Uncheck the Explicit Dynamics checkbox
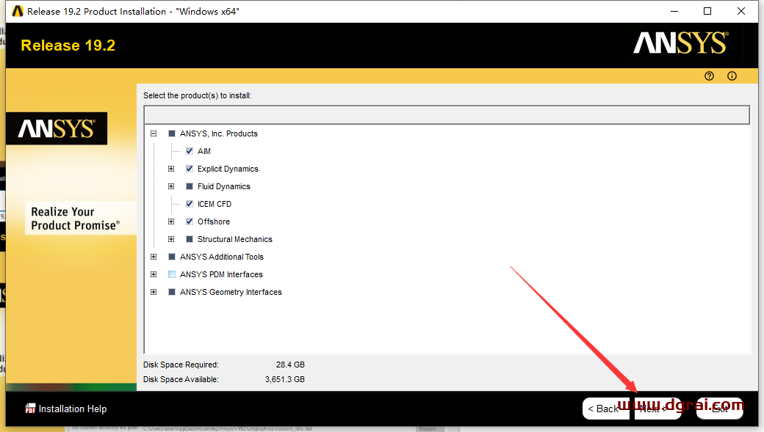 point(190,169)
